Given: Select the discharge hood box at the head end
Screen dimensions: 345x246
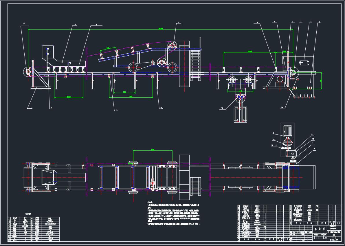Looking at the screenshot, I should pyautogui.click(x=306, y=62).
